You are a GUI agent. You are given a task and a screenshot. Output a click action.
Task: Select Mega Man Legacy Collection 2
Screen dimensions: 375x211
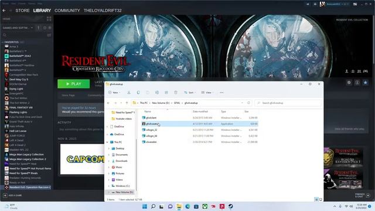click(x=28, y=159)
